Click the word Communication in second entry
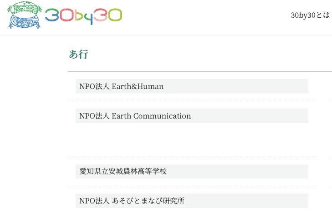The width and height of the screenshot is (332, 213). coord(162,116)
